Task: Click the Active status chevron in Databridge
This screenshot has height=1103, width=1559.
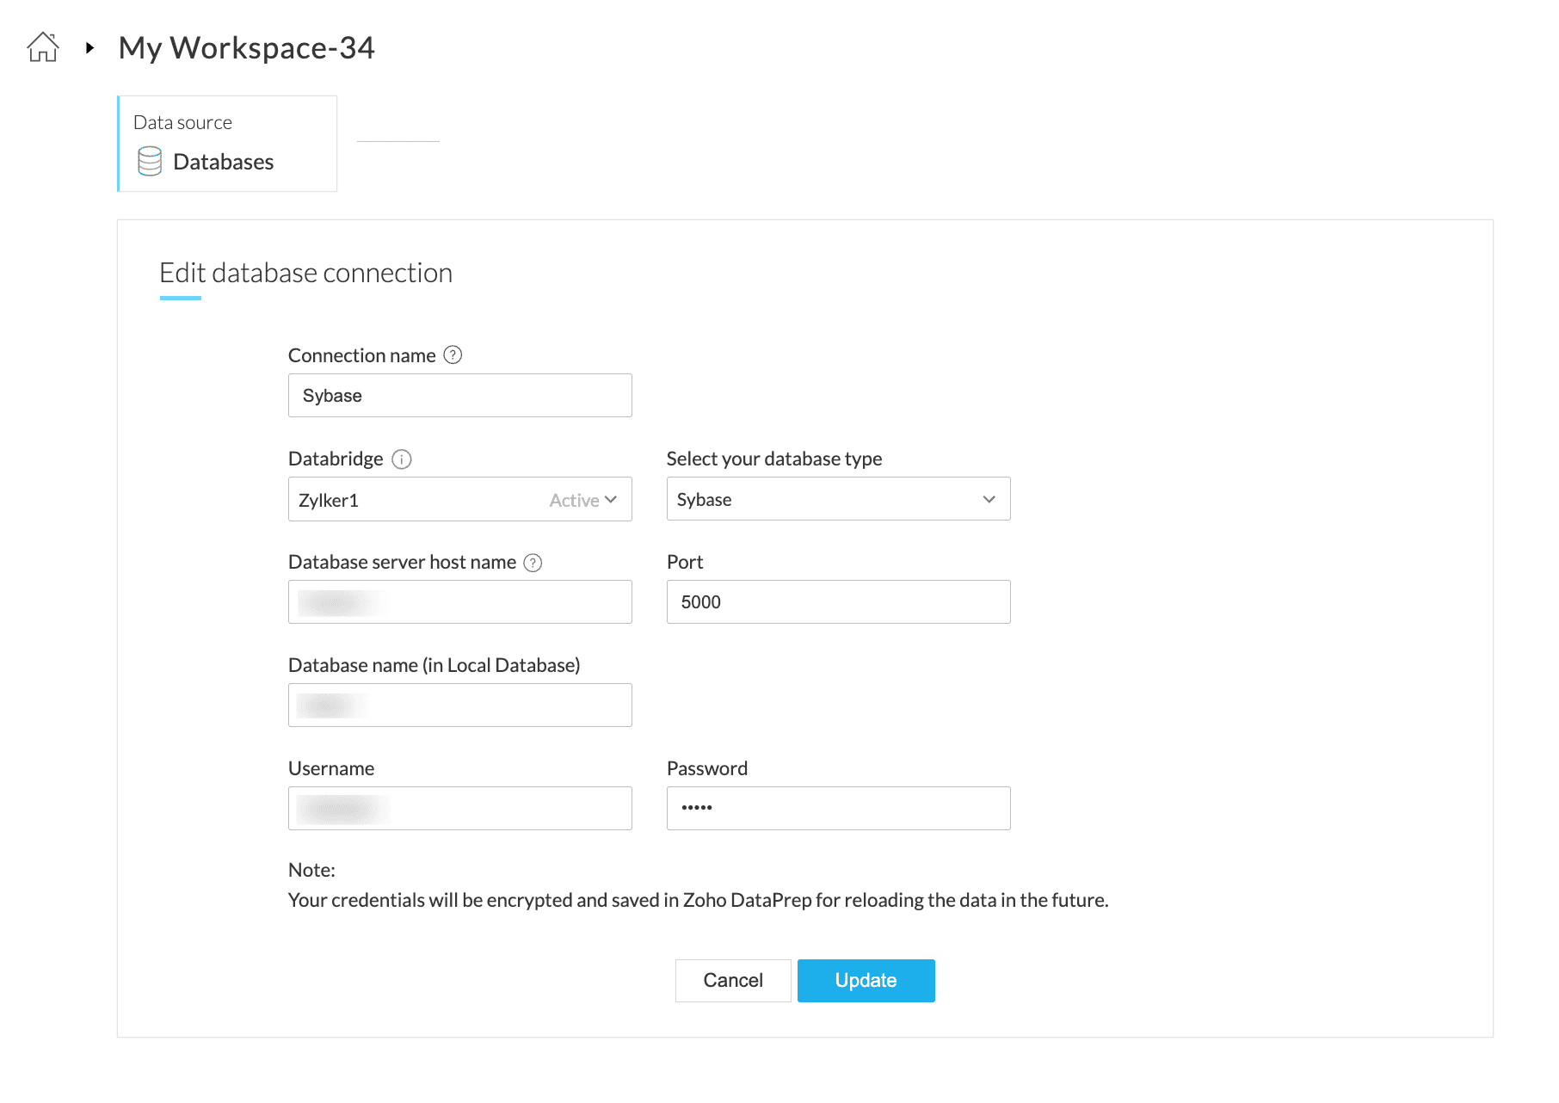Action: (x=611, y=500)
